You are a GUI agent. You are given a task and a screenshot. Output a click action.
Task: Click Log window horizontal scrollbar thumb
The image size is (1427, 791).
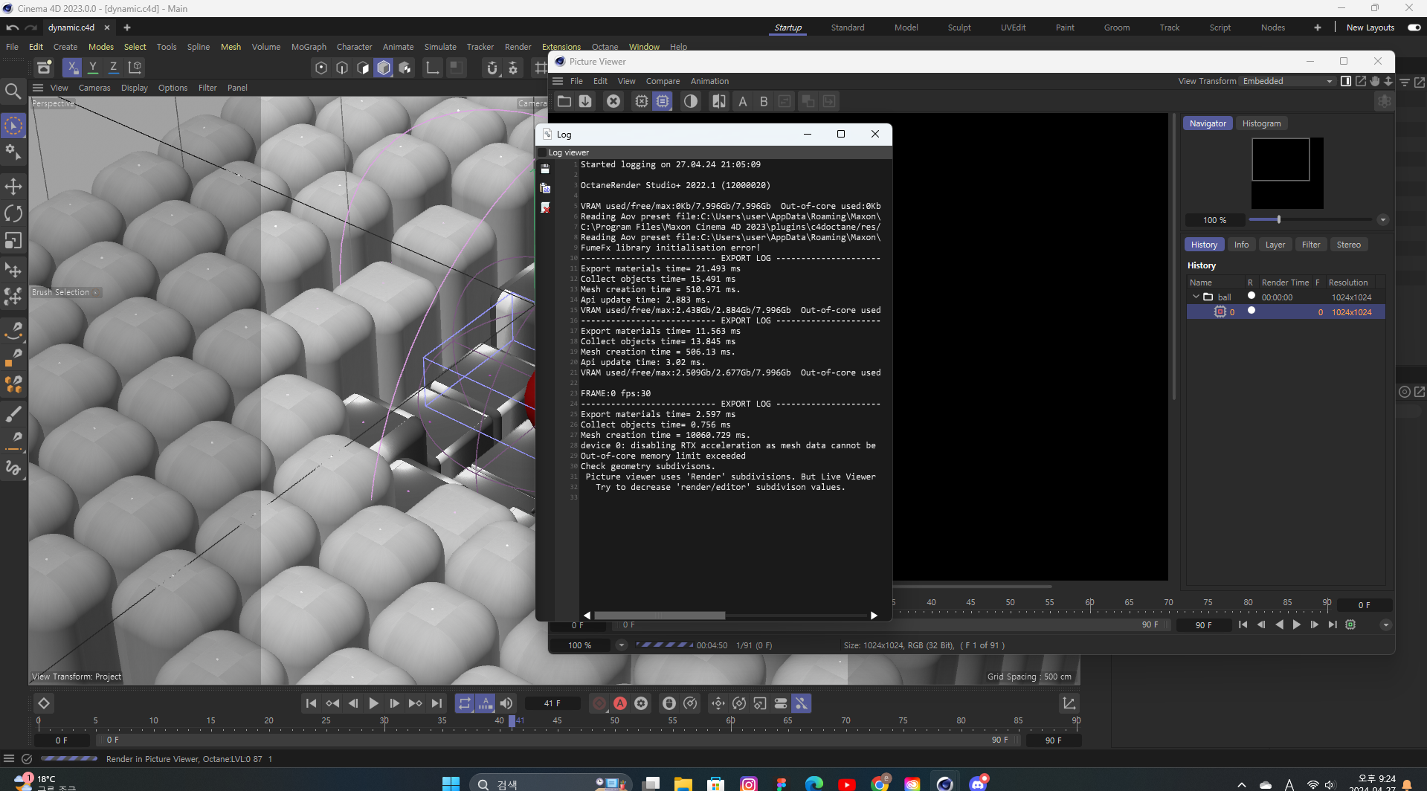point(660,616)
